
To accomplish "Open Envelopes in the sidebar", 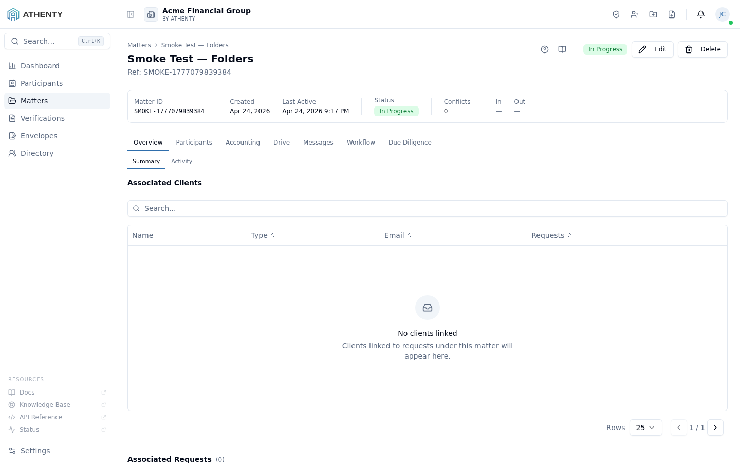I will (57, 136).
